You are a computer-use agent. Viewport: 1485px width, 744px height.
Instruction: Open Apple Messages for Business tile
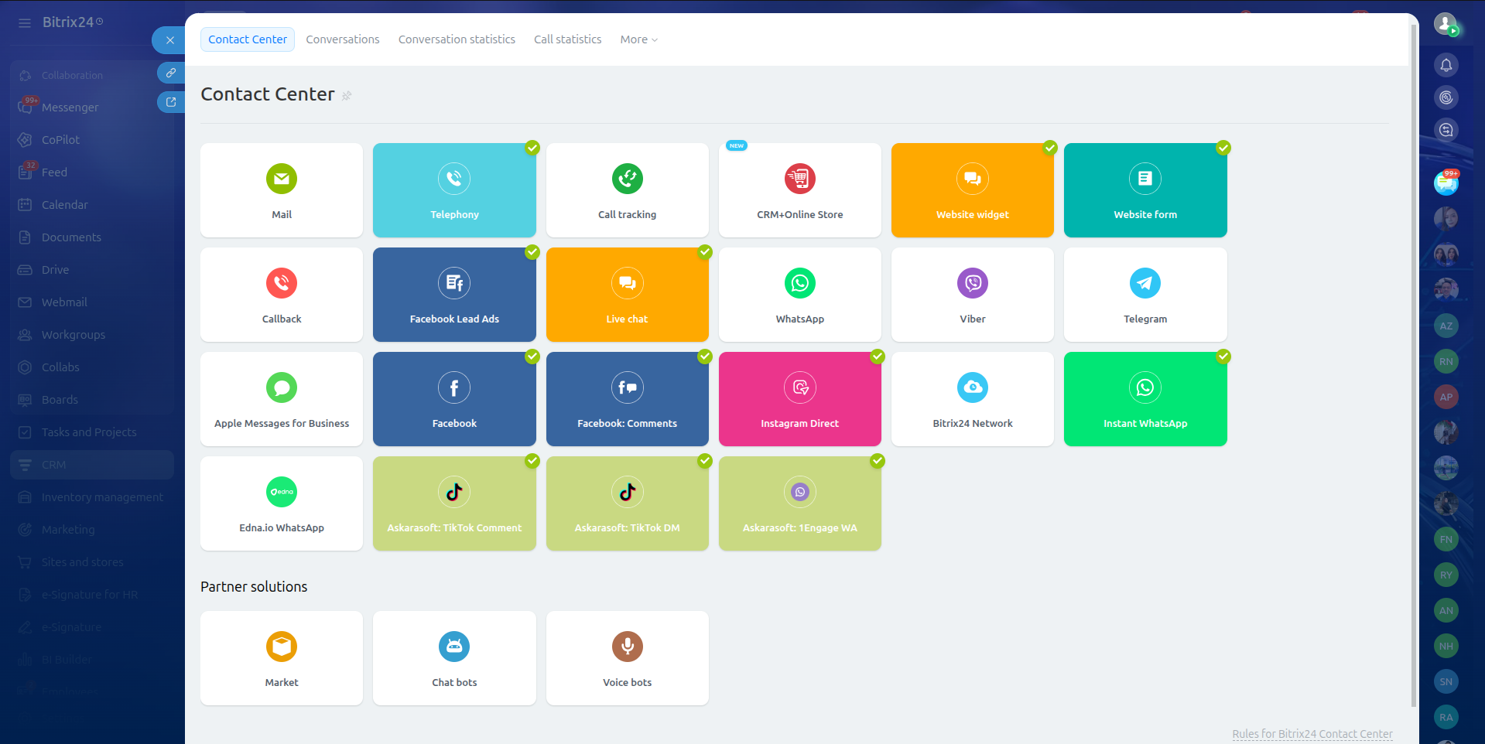[x=282, y=399]
